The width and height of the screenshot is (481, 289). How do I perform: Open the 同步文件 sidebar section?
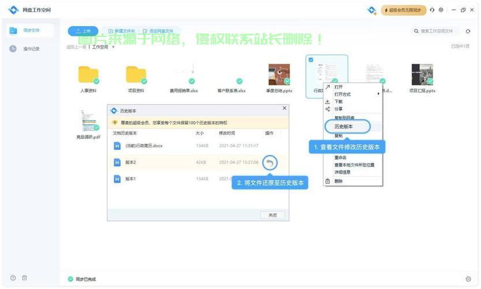(x=30, y=31)
